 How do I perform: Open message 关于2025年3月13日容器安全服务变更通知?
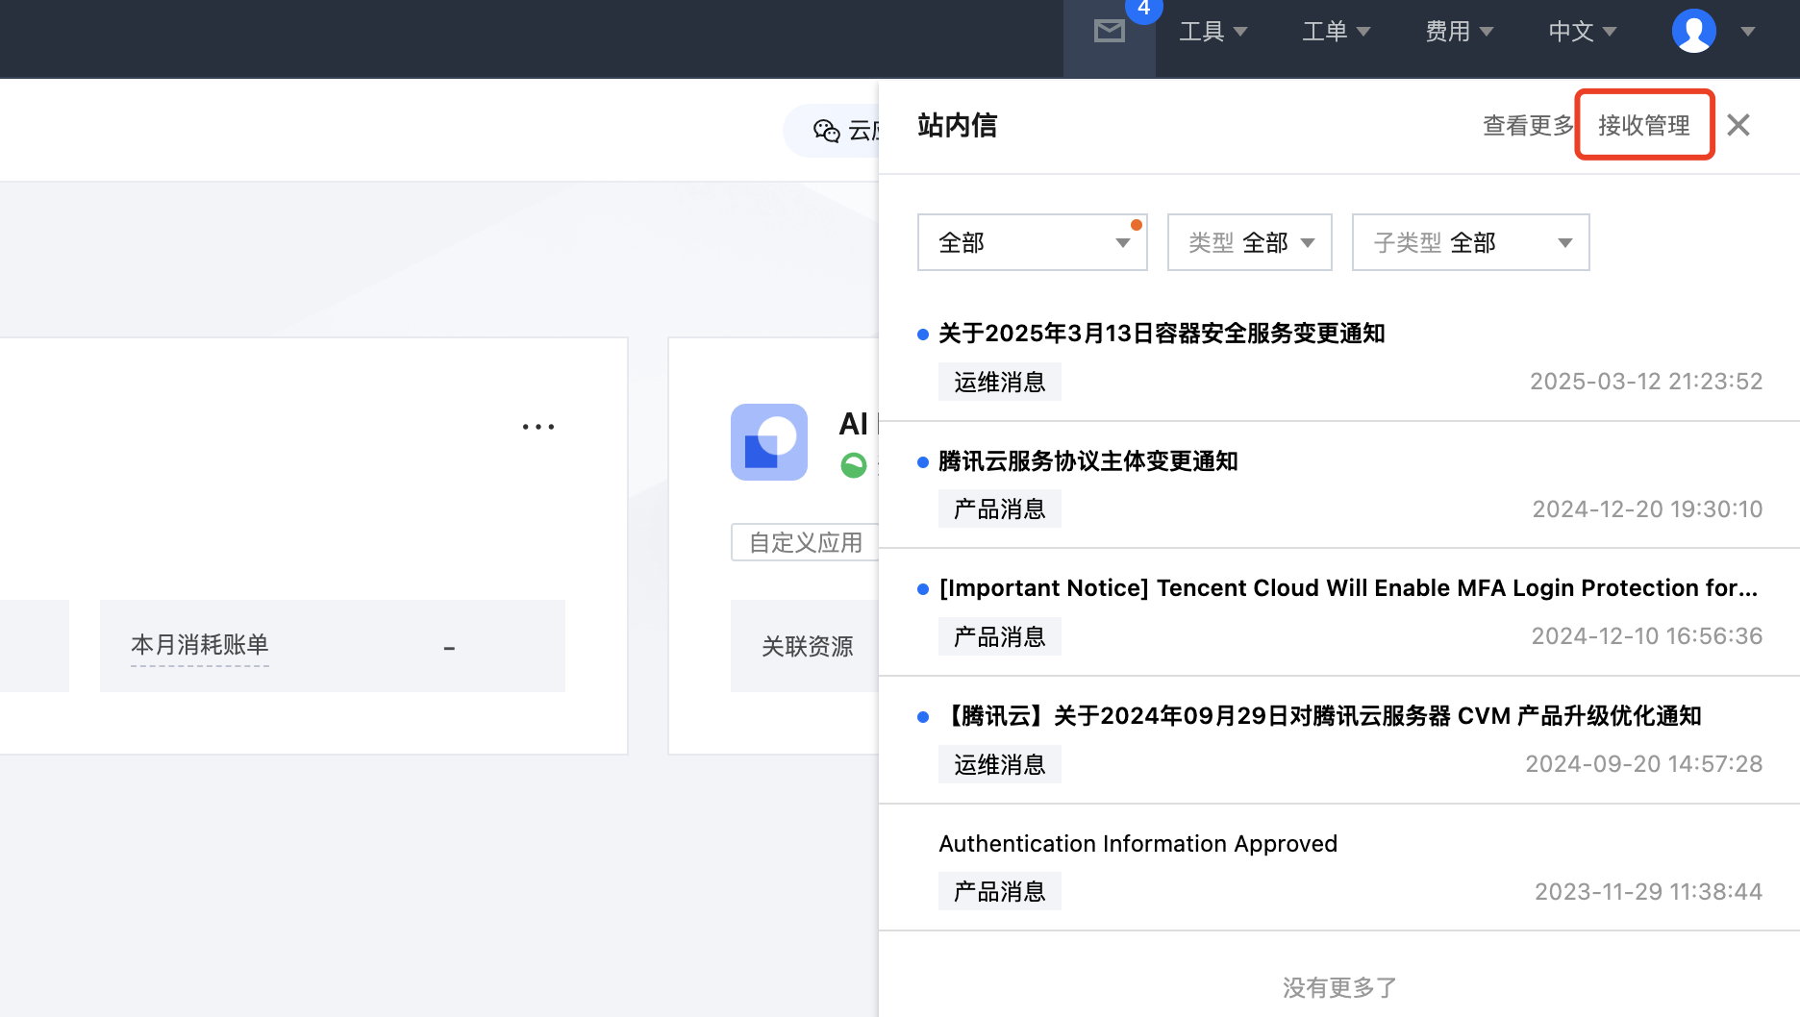point(1162,334)
